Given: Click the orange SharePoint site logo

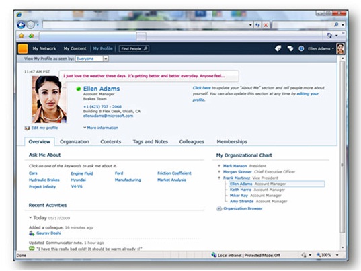Looking at the screenshot, I should tap(23, 48).
